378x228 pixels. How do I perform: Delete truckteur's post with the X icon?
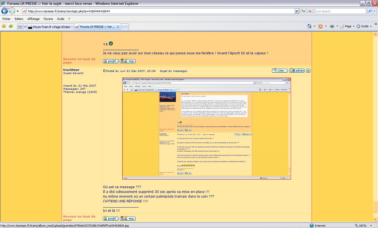coord(308,70)
